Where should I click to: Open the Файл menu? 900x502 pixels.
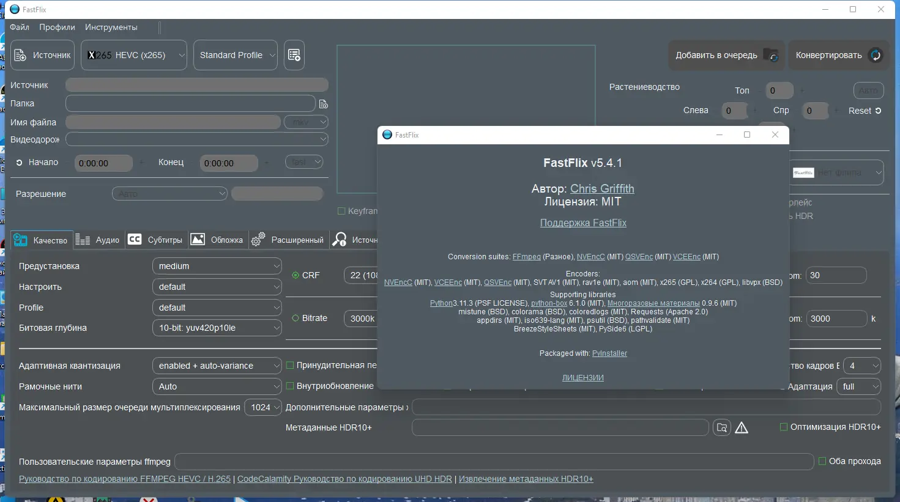tap(20, 28)
